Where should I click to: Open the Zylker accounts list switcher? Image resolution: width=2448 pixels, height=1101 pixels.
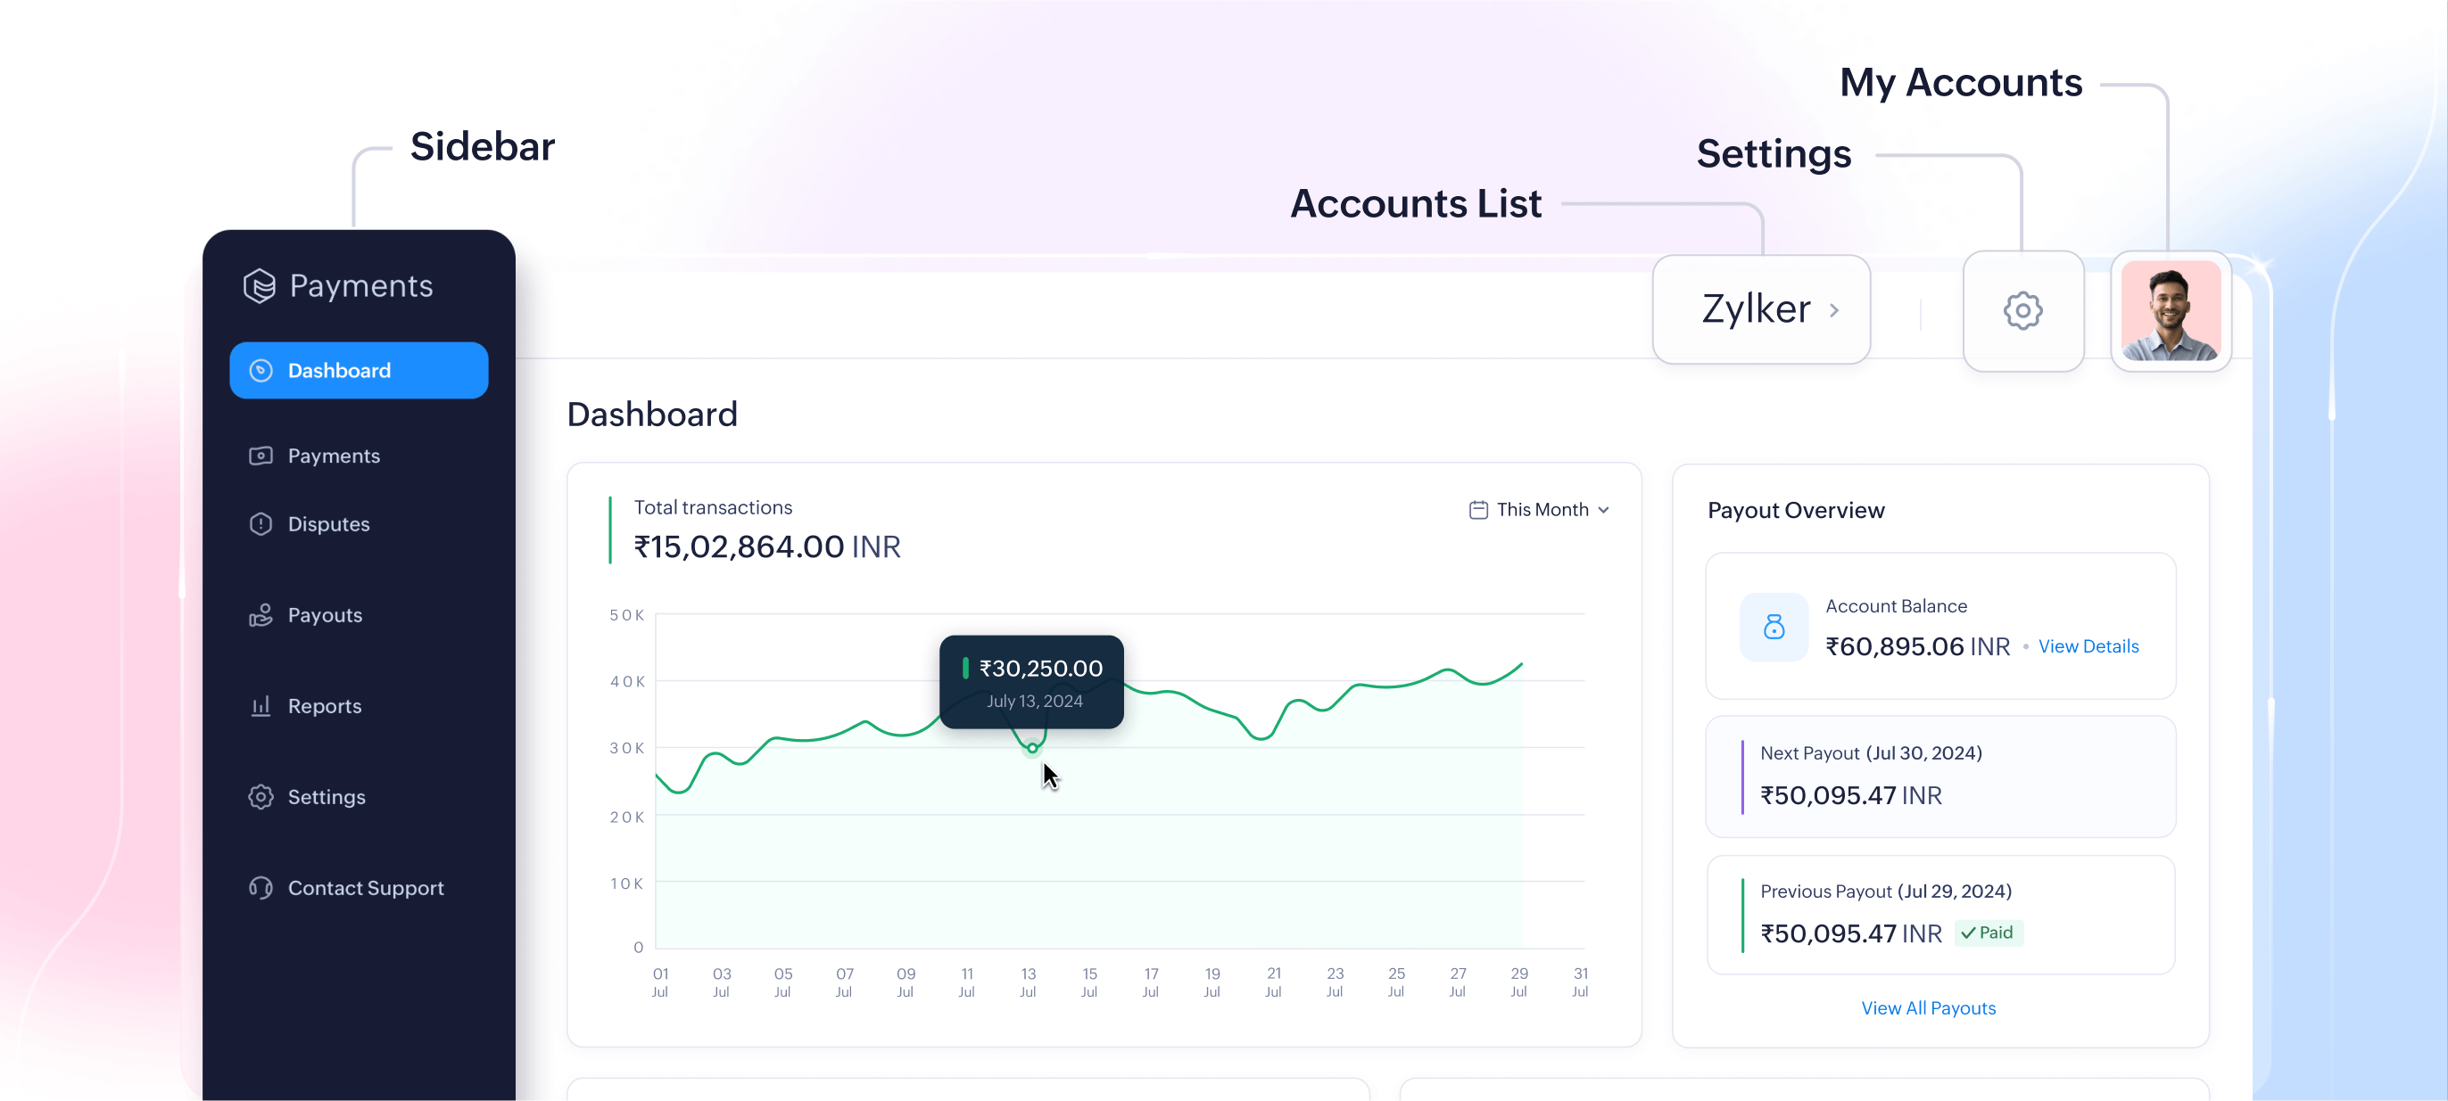tap(1760, 309)
